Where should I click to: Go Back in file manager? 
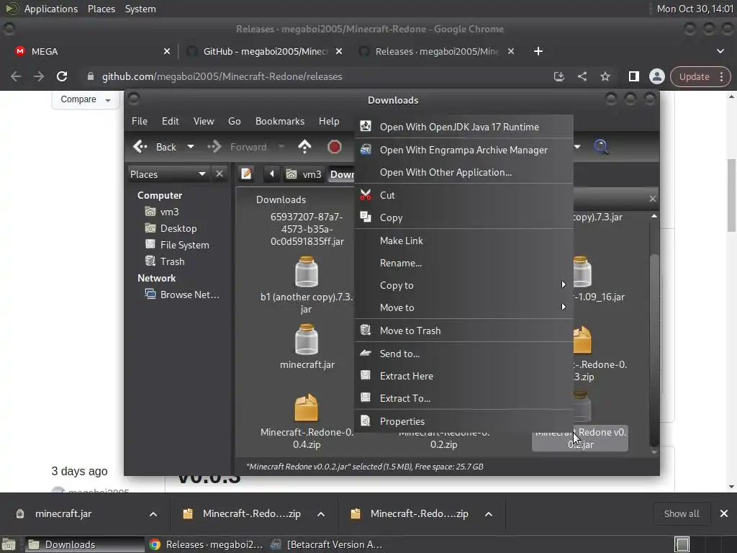coord(155,147)
